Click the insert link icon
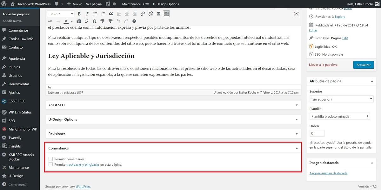381x190 pixels. (x=143, y=14)
